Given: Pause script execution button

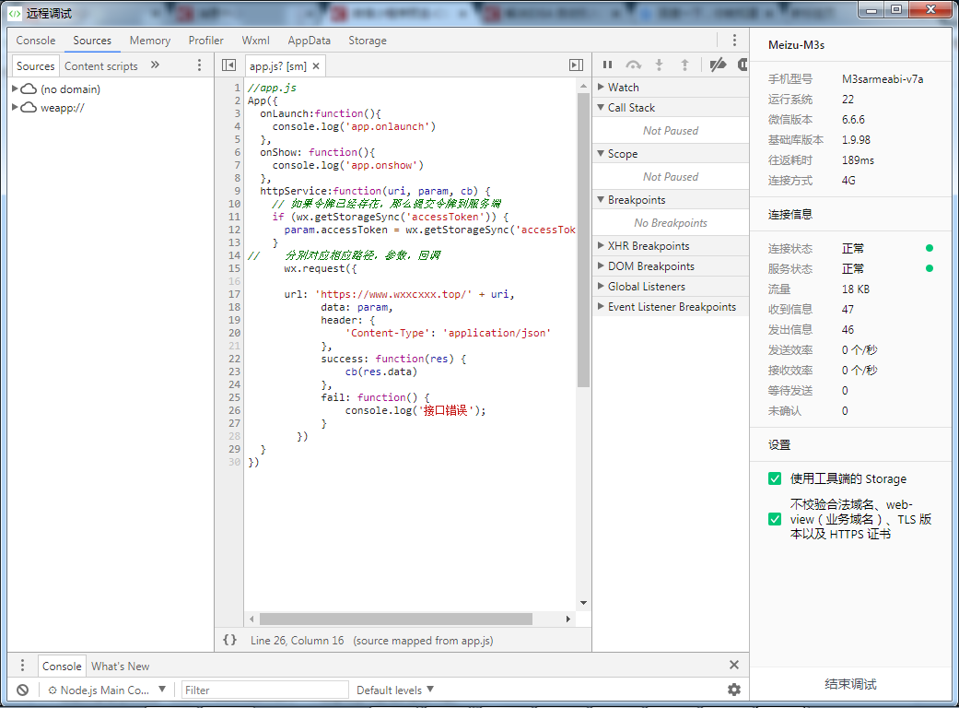Looking at the screenshot, I should 607,65.
